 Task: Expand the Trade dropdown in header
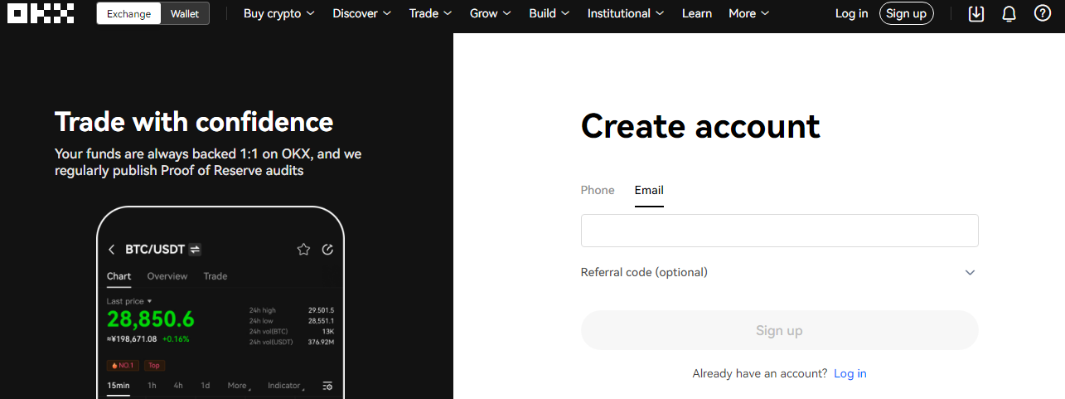(430, 13)
